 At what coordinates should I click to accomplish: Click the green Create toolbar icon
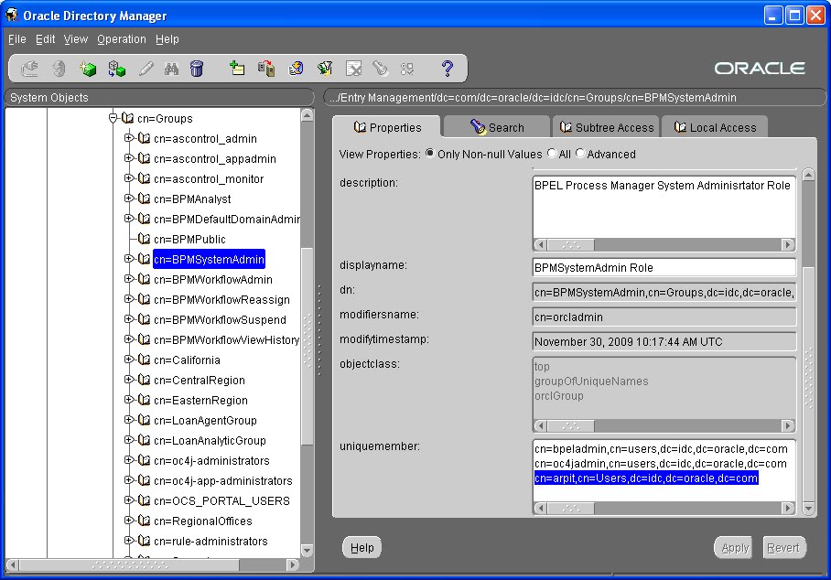click(x=88, y=69)
